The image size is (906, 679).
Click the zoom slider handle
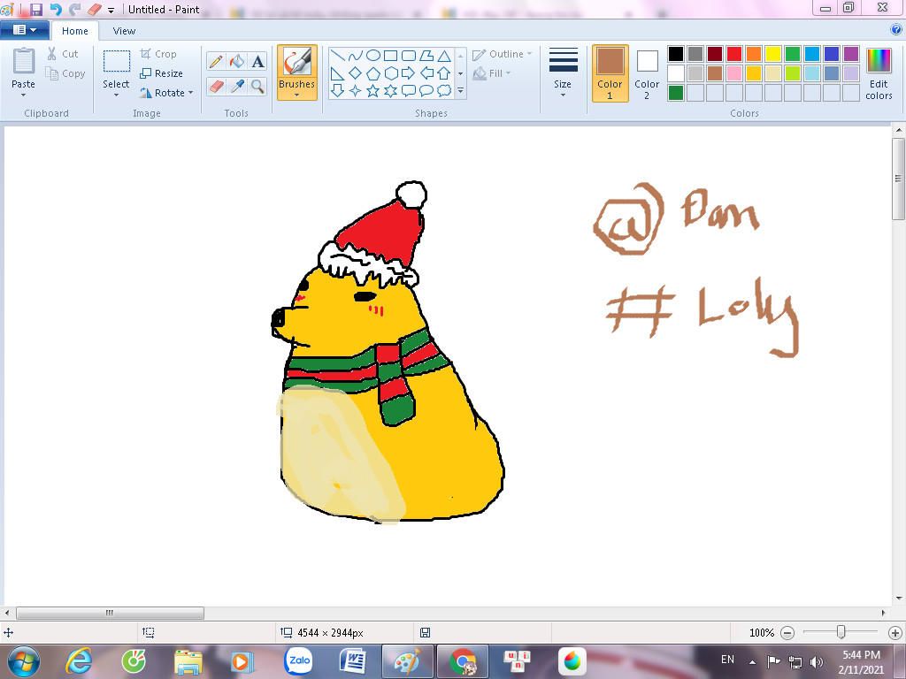(x=841, y=632)
